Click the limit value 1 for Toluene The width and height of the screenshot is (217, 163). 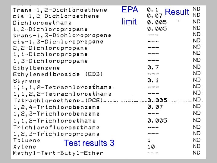click(x=149, y=140)
